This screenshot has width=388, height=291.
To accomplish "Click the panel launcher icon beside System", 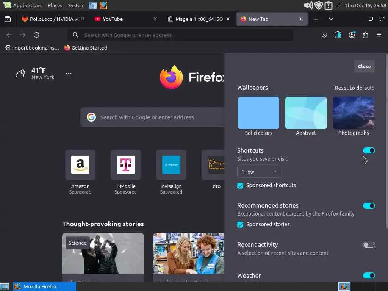I will tap(93, 5).
